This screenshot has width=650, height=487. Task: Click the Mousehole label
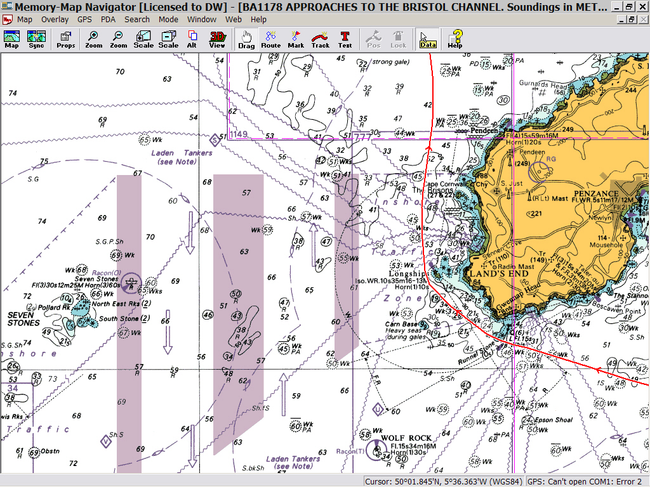[606, 245]
